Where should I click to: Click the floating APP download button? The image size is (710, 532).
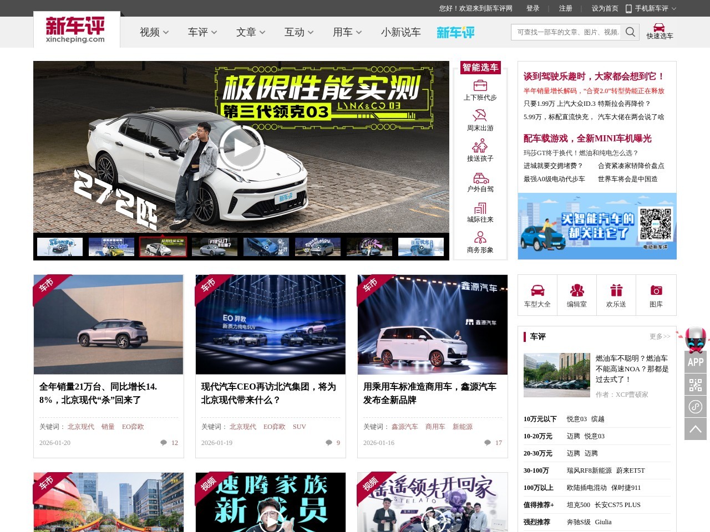pyautogui.click(x=696, y=362)
